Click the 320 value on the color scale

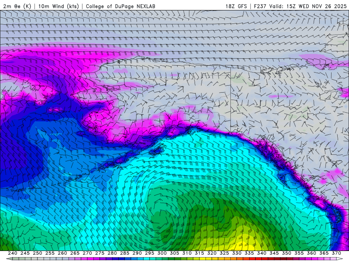[212, 253]
